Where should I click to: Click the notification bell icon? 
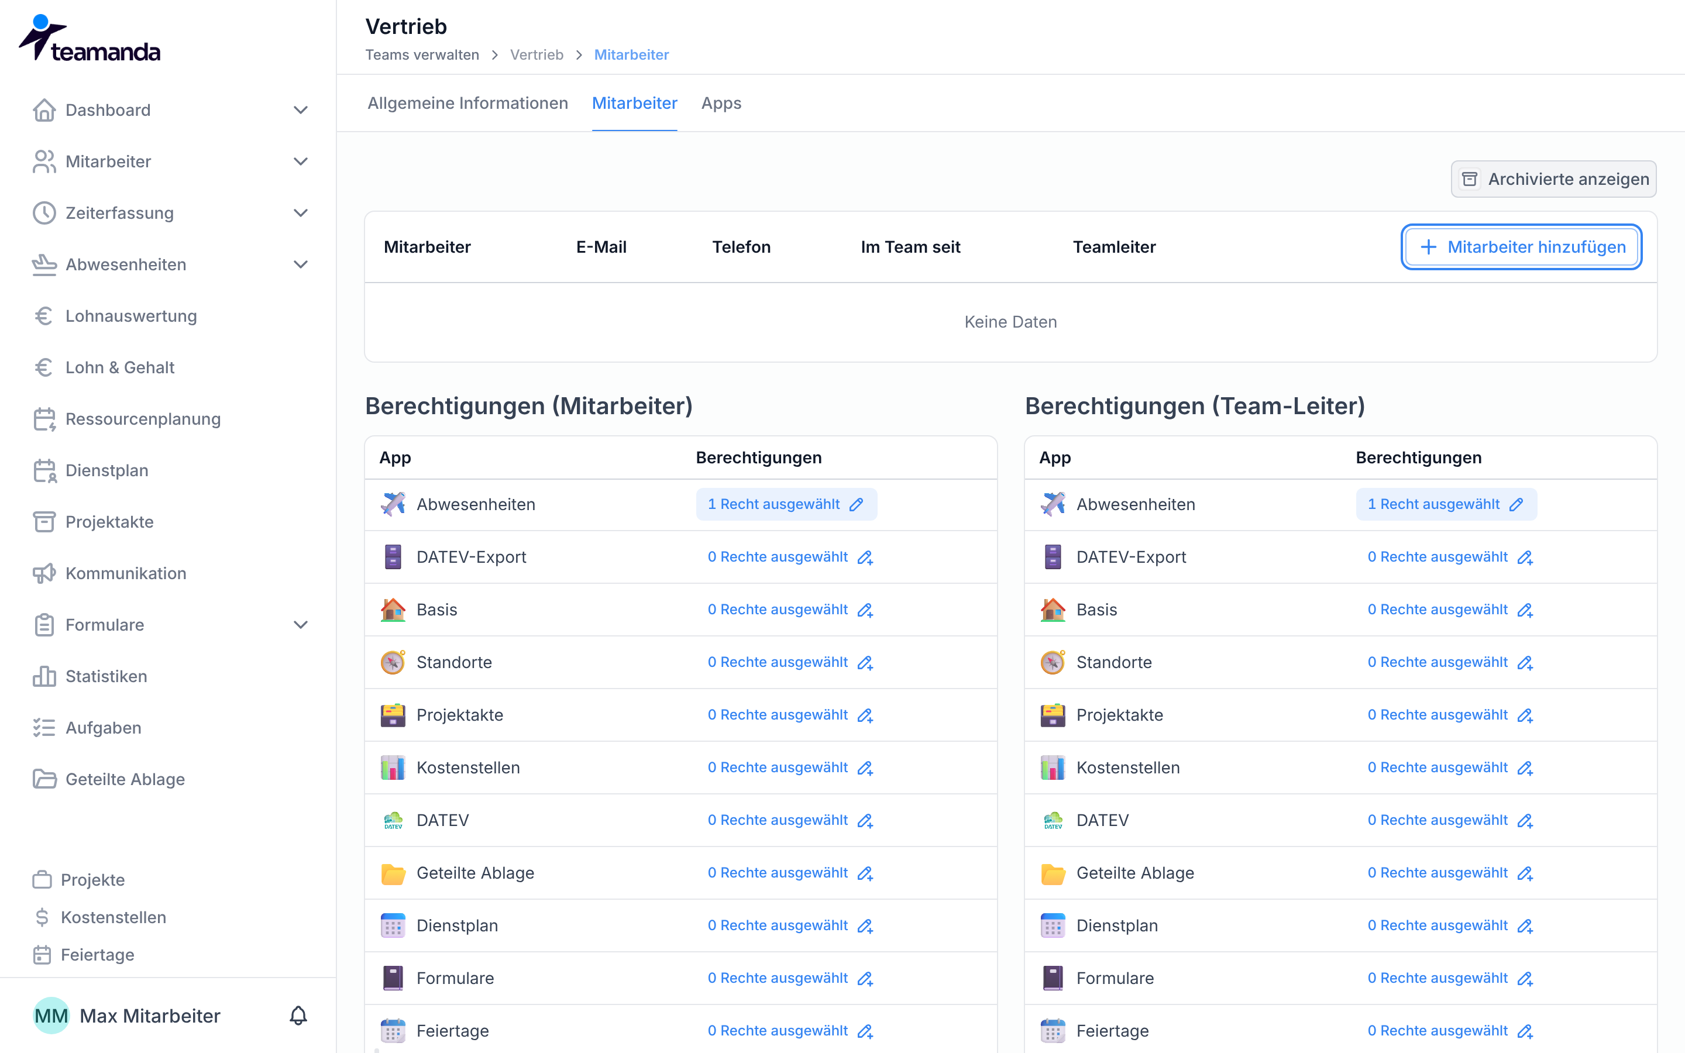coord(298,1016)
